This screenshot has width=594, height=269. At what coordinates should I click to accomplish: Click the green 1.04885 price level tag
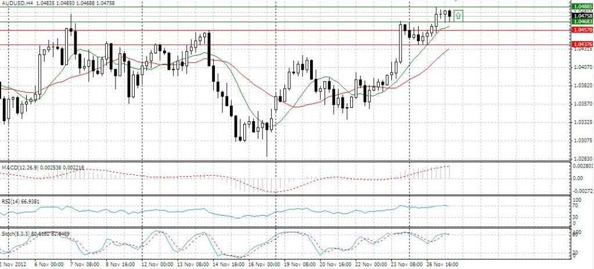pos(582,7)
